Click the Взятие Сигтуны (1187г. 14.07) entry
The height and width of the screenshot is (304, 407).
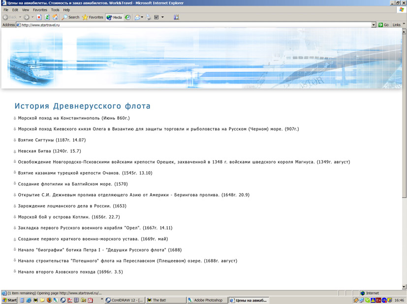point(52,140)
